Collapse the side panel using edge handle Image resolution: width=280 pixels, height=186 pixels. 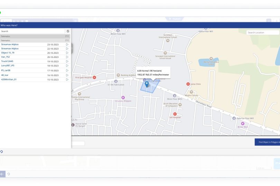click(x=72, y=48)
